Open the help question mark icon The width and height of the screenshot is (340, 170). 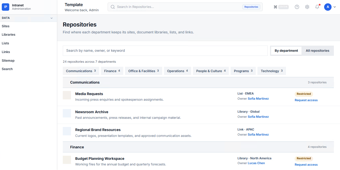click(x=297, y=7)
